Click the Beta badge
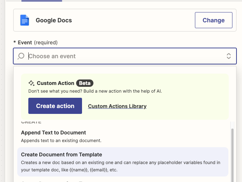The width and height of the screenshot is (242, 182). coord(85,83)
